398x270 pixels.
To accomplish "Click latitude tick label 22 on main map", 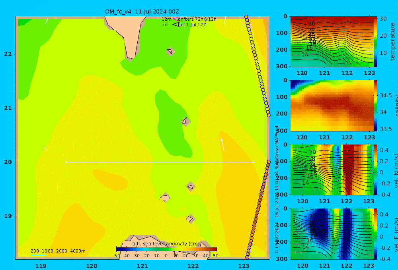I will coord(8,54).
